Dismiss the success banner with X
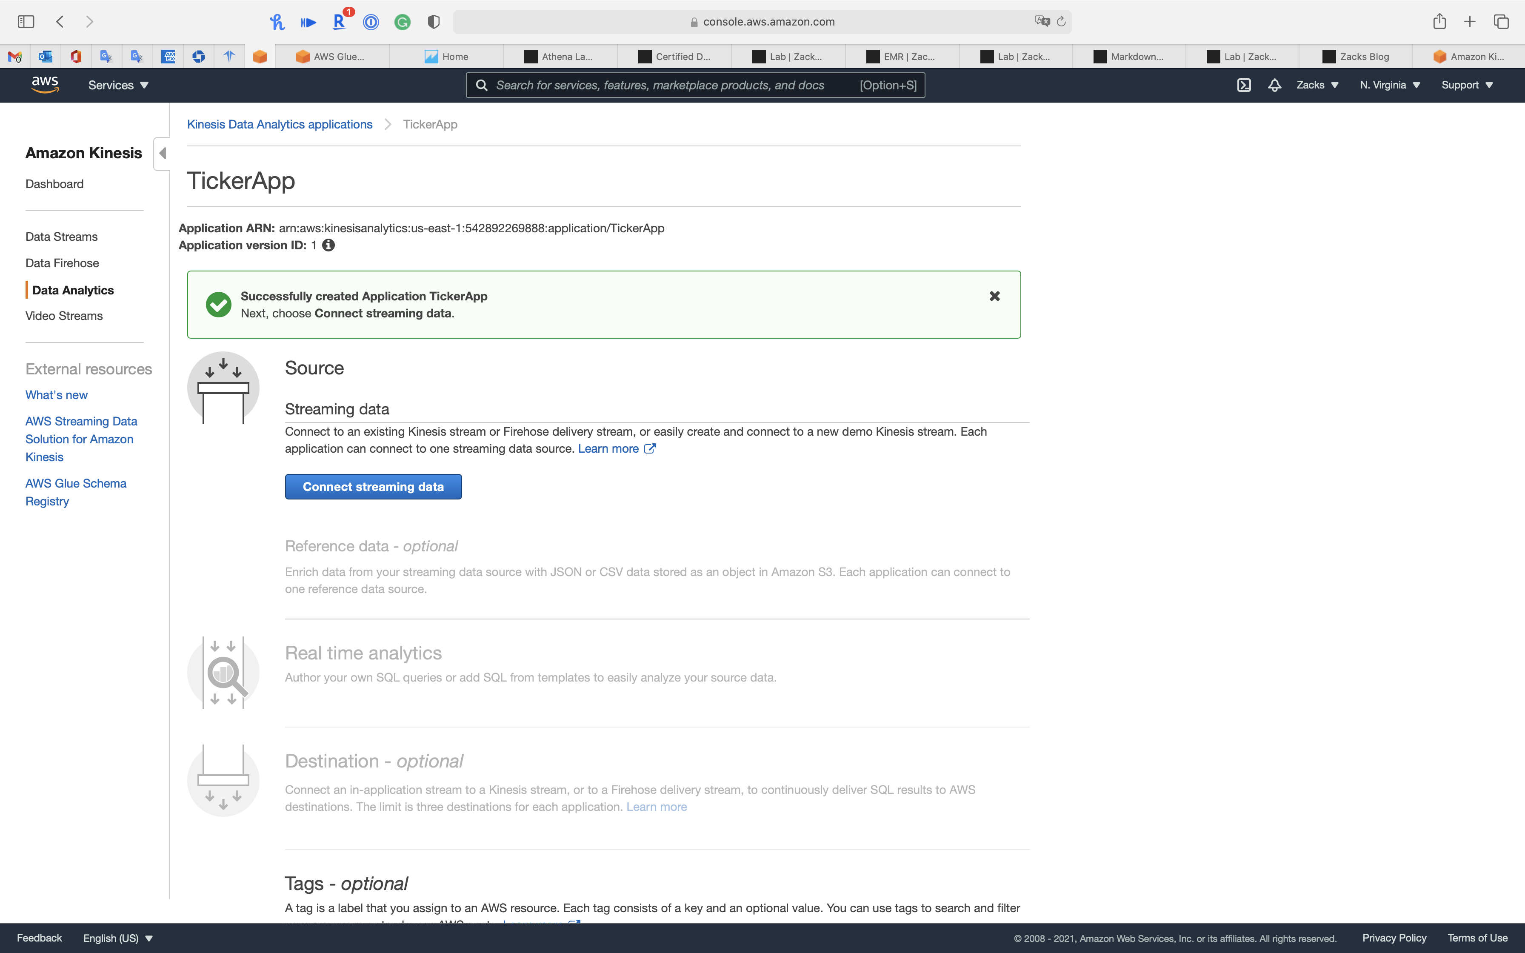The width and height of the screenshot is (1525, 953). click(x=994, y=296)
